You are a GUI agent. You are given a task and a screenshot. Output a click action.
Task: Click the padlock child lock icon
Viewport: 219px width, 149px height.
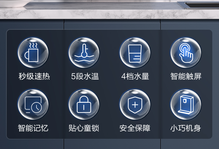pos(84,104)
